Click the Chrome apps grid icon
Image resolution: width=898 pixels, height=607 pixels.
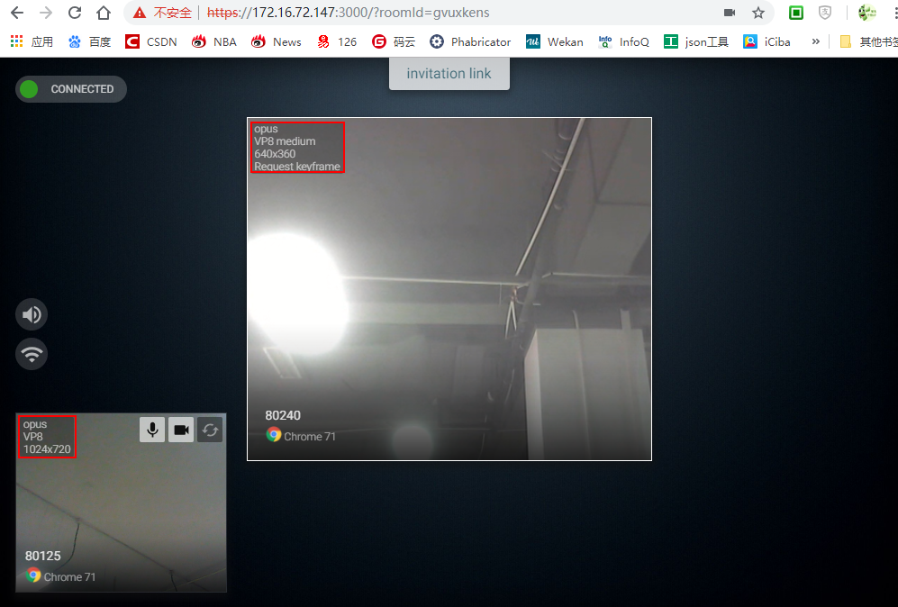point(16,41)
